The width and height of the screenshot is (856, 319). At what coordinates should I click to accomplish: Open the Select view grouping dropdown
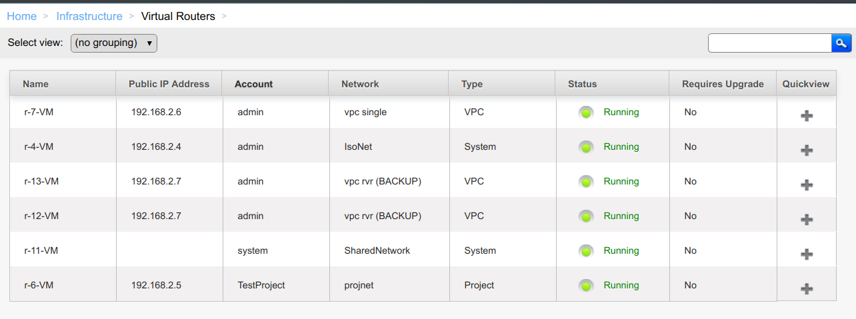pyautogui.click(x=113, y=43)
